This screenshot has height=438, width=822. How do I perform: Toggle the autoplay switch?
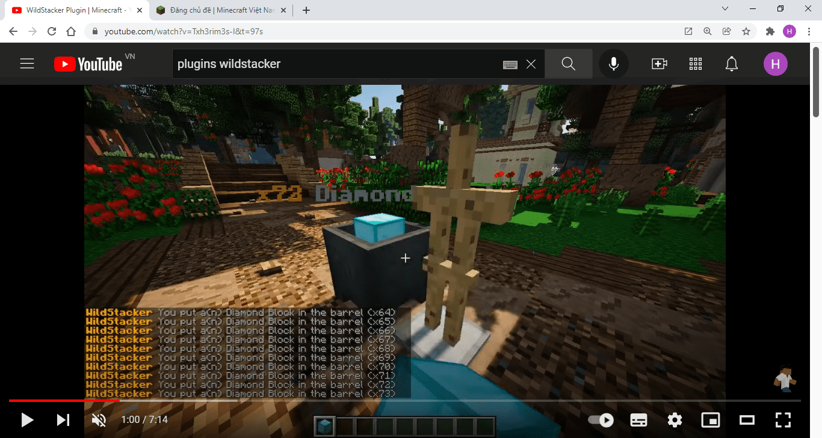coord(601,419)
